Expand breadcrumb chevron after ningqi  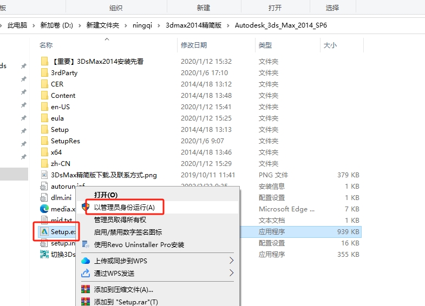click(159, 25)
